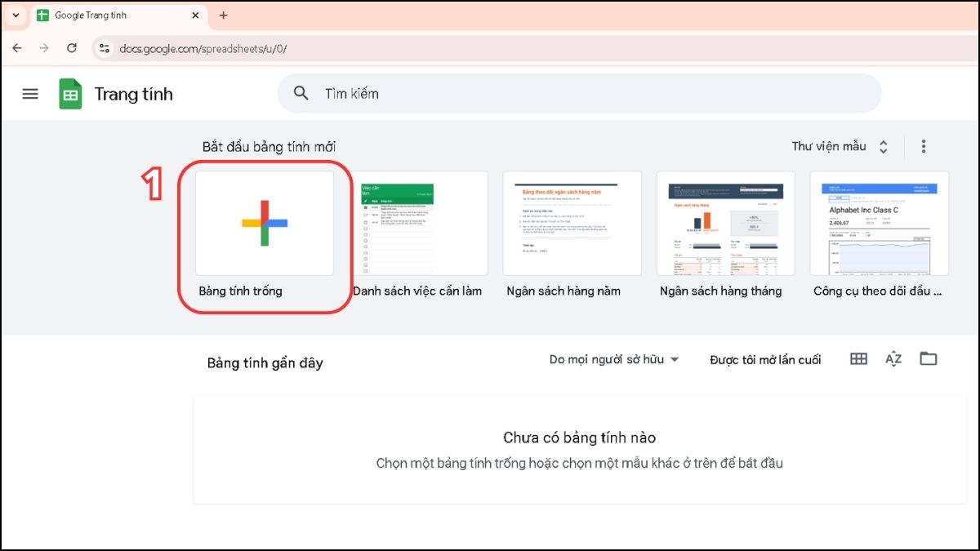Image resolution: width=980 pixels, height=551 pixels.
Task: Click the green Sheets logo icon
Action: pyautogui.click(x=70, y=94)
